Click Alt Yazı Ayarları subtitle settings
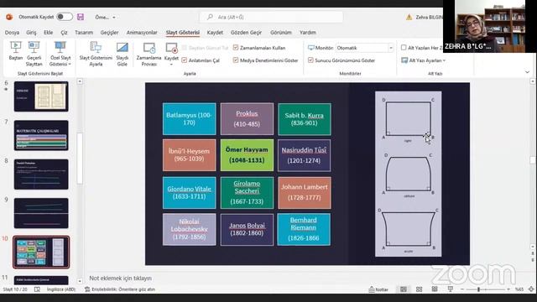The width and height of the screenshot is (537, 302). click(x=423, y=60)
